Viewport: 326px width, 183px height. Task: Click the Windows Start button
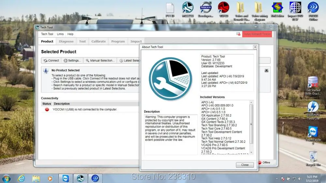(6, 178)
